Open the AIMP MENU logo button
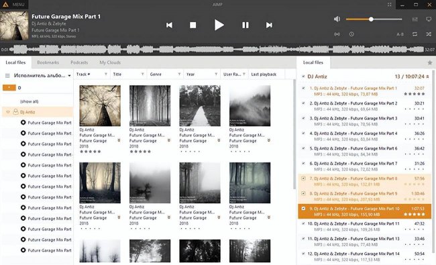This screenshot has height=265, width=436. point(14,5)
